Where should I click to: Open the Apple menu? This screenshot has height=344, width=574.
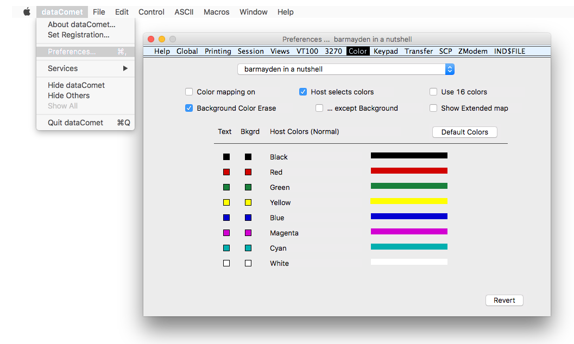(27, 12)
